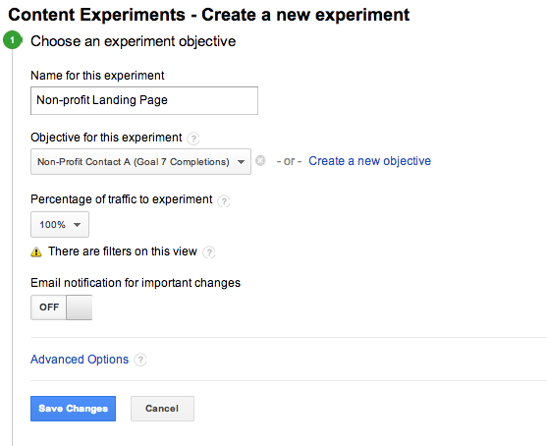Click the Save Changes button
This screenshot has height=446, width=547.
[73, 409]
